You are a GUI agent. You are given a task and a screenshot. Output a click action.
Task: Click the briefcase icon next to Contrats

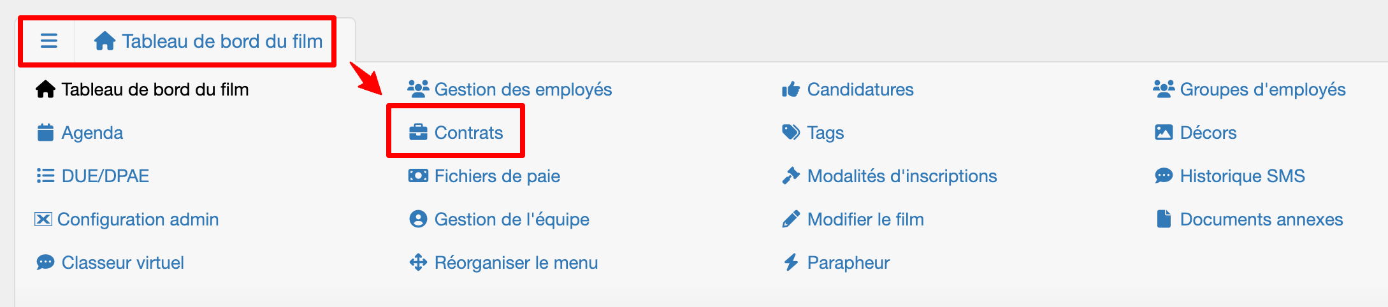coord(418,132)
